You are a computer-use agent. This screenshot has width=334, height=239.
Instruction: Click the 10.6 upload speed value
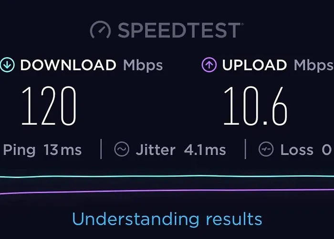(x=255, y=106)
